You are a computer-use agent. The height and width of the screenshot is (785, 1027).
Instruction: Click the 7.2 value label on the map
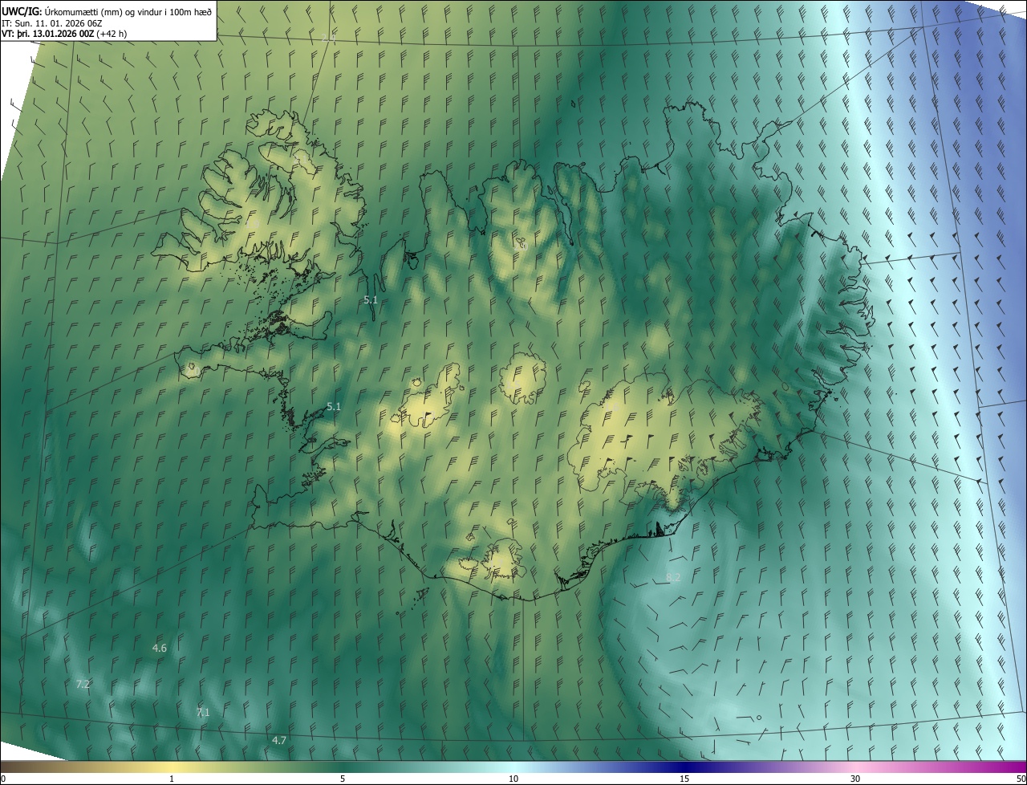tap(83, 684)
